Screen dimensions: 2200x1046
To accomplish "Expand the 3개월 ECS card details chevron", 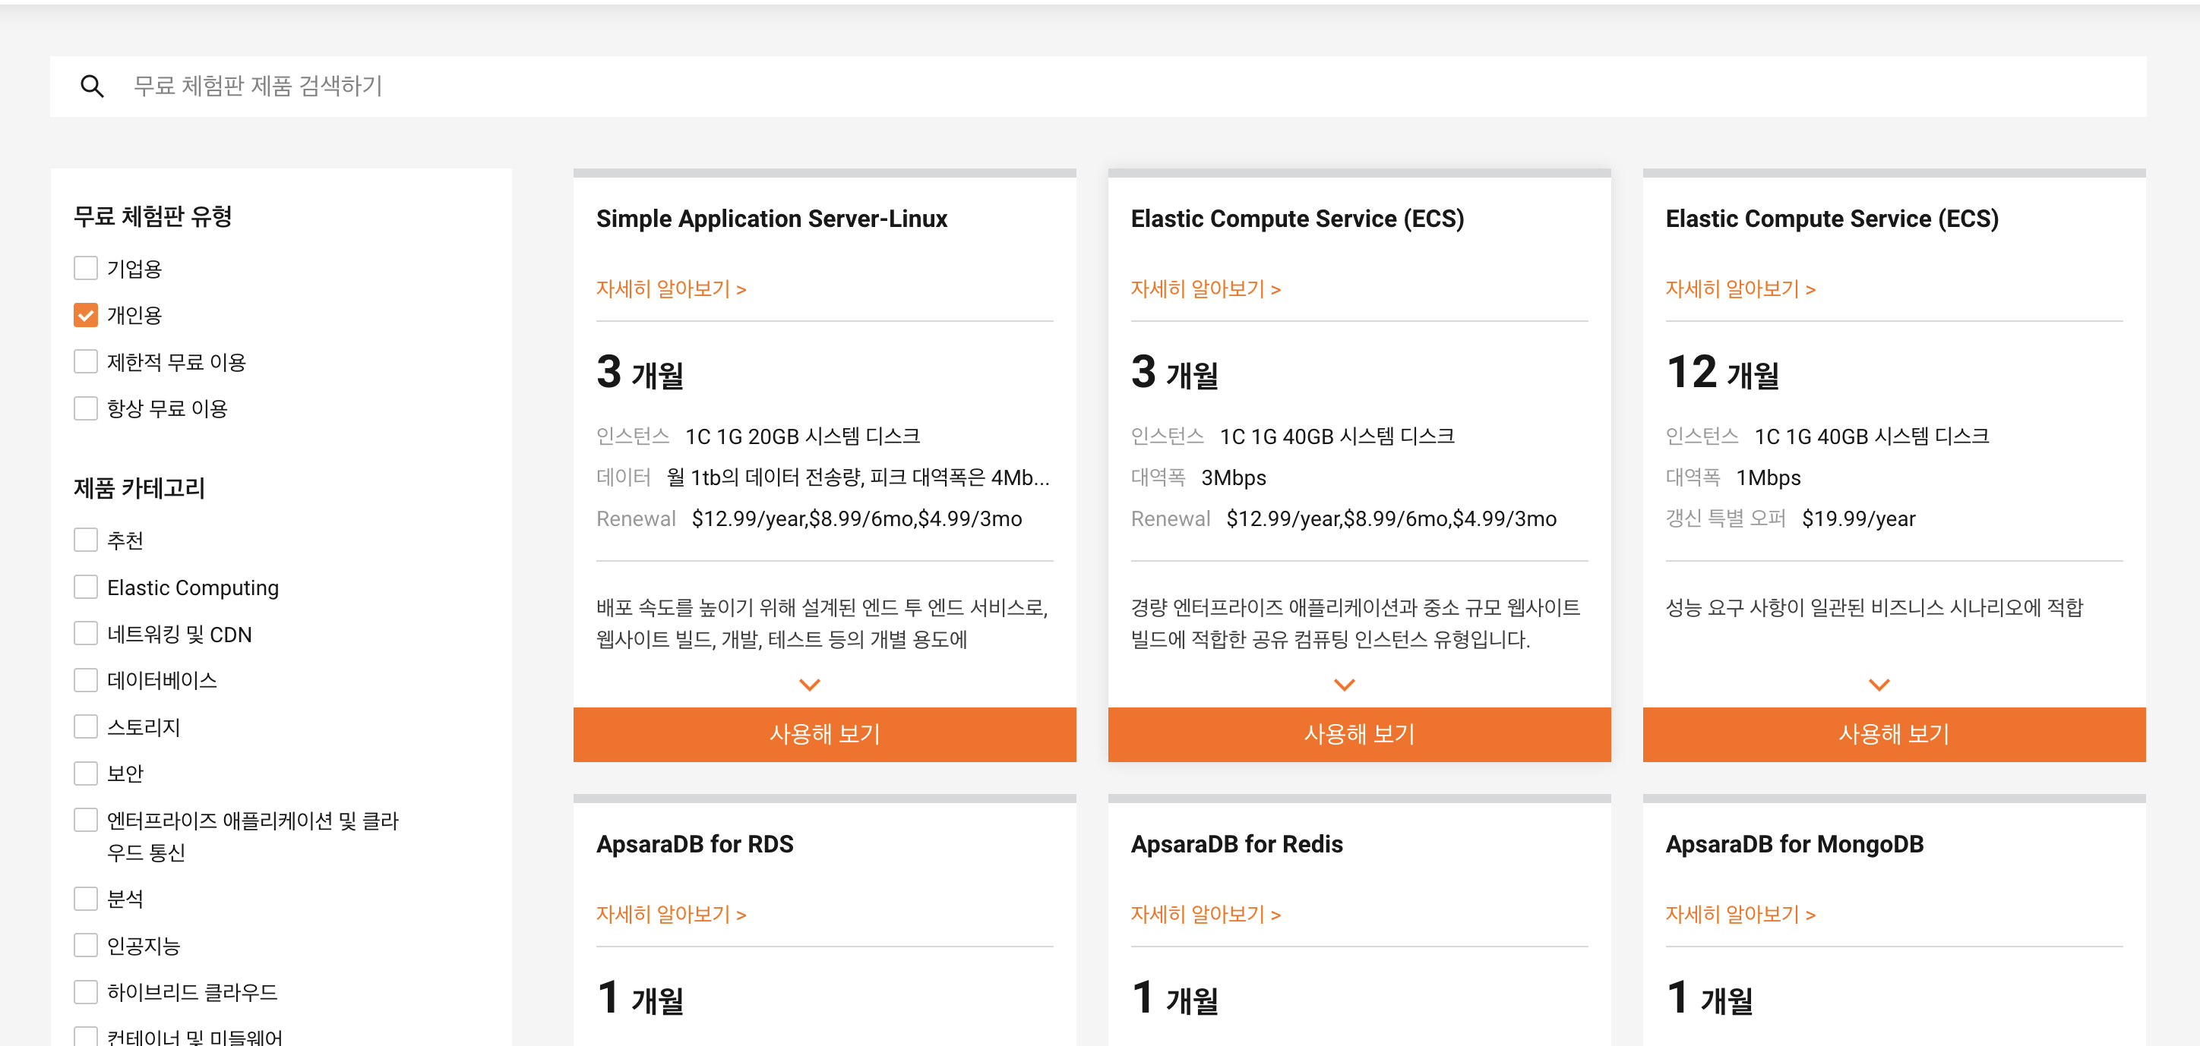I will pyautogui.click(x=1345, y=684).
